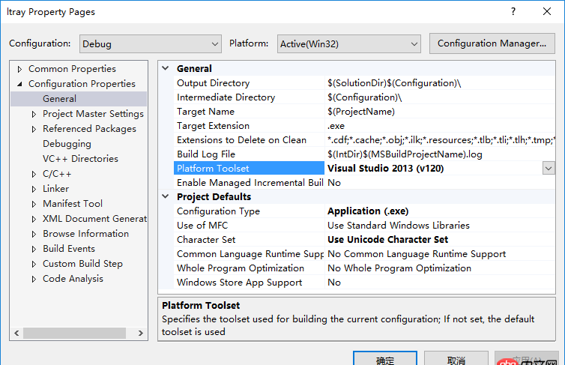Collapse the Project Defaults group chevron
Screen dimensions: 565x365
click(166, 196)
